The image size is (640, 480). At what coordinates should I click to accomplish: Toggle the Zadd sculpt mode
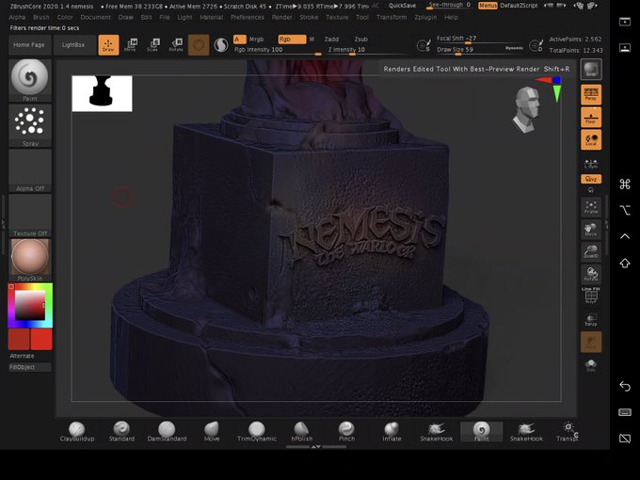pyautogui.click(x=331, y=40)
